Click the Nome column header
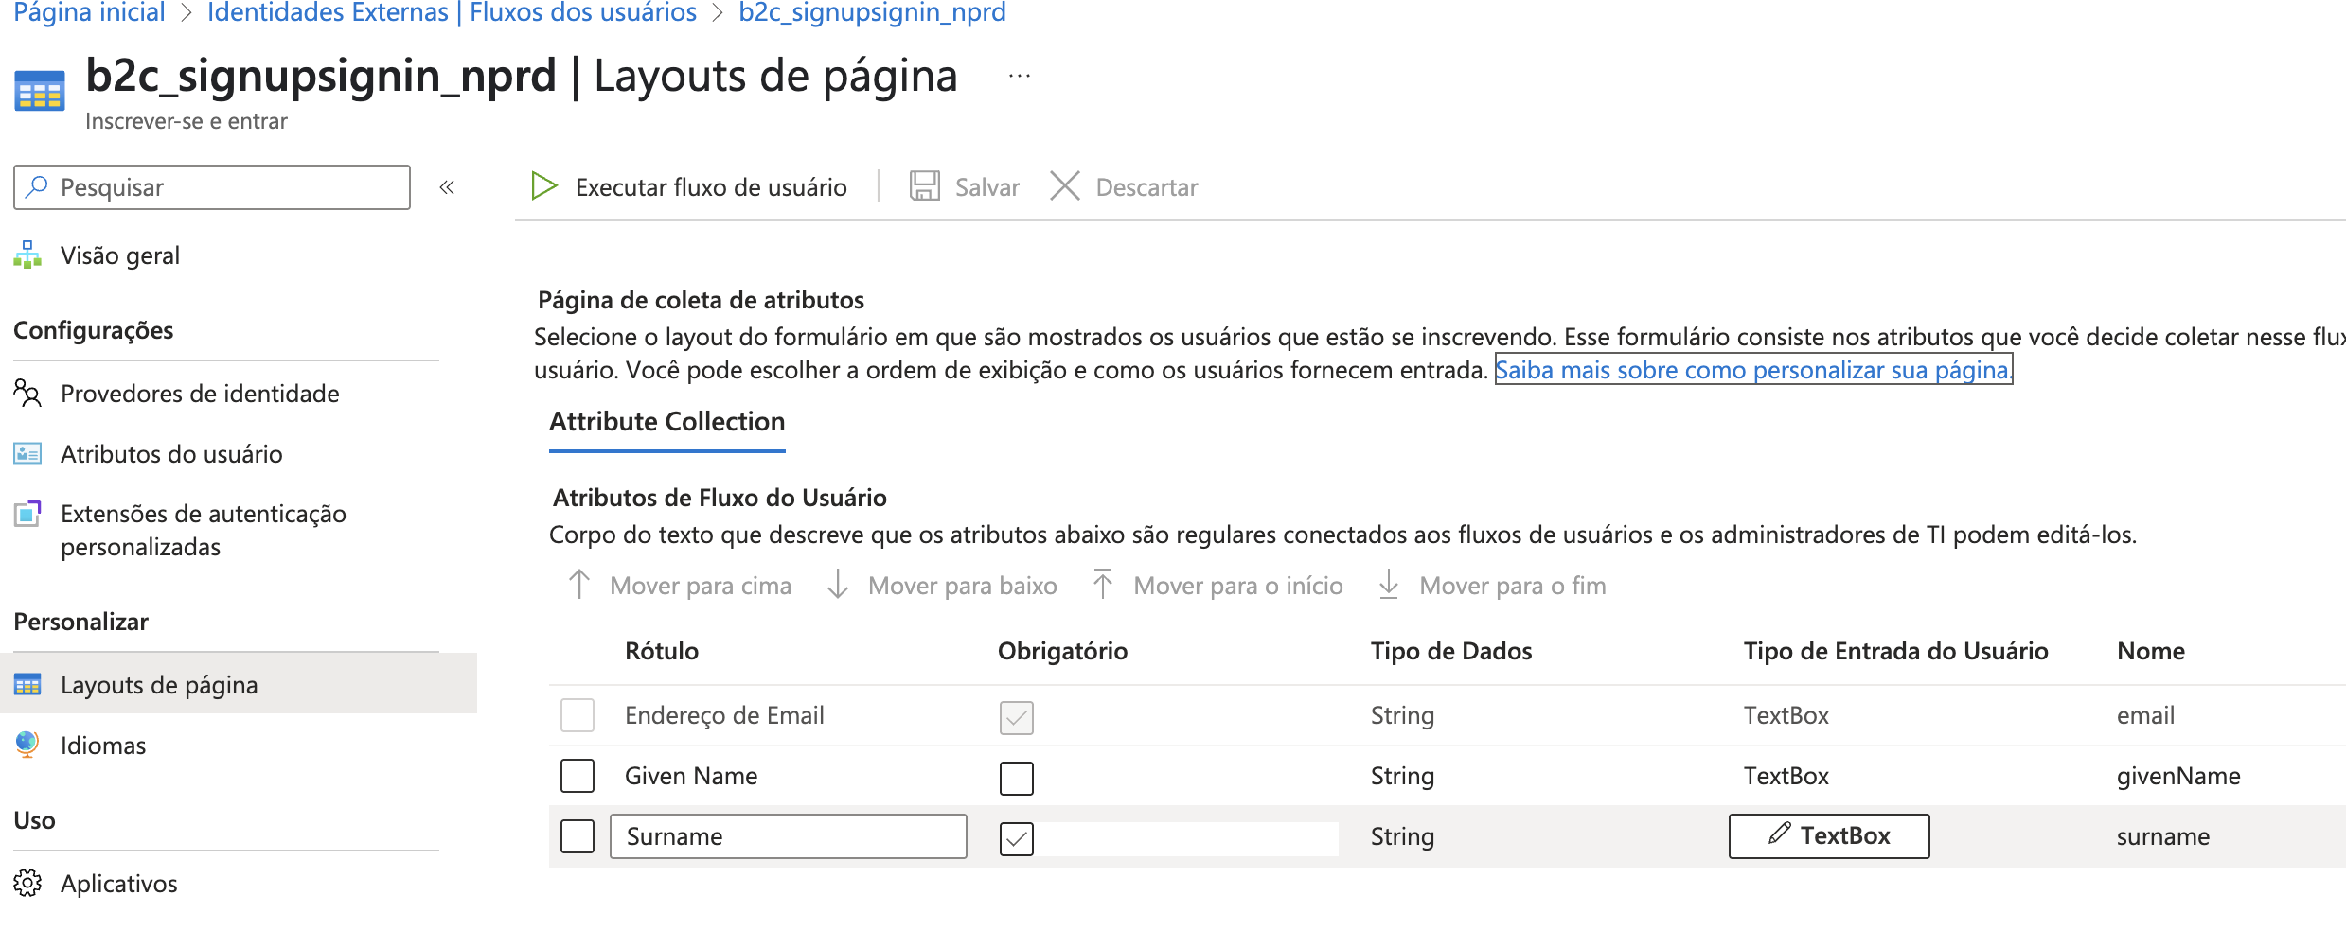Viewport: 2346px width, 948px height. [x=2151, y=651]
